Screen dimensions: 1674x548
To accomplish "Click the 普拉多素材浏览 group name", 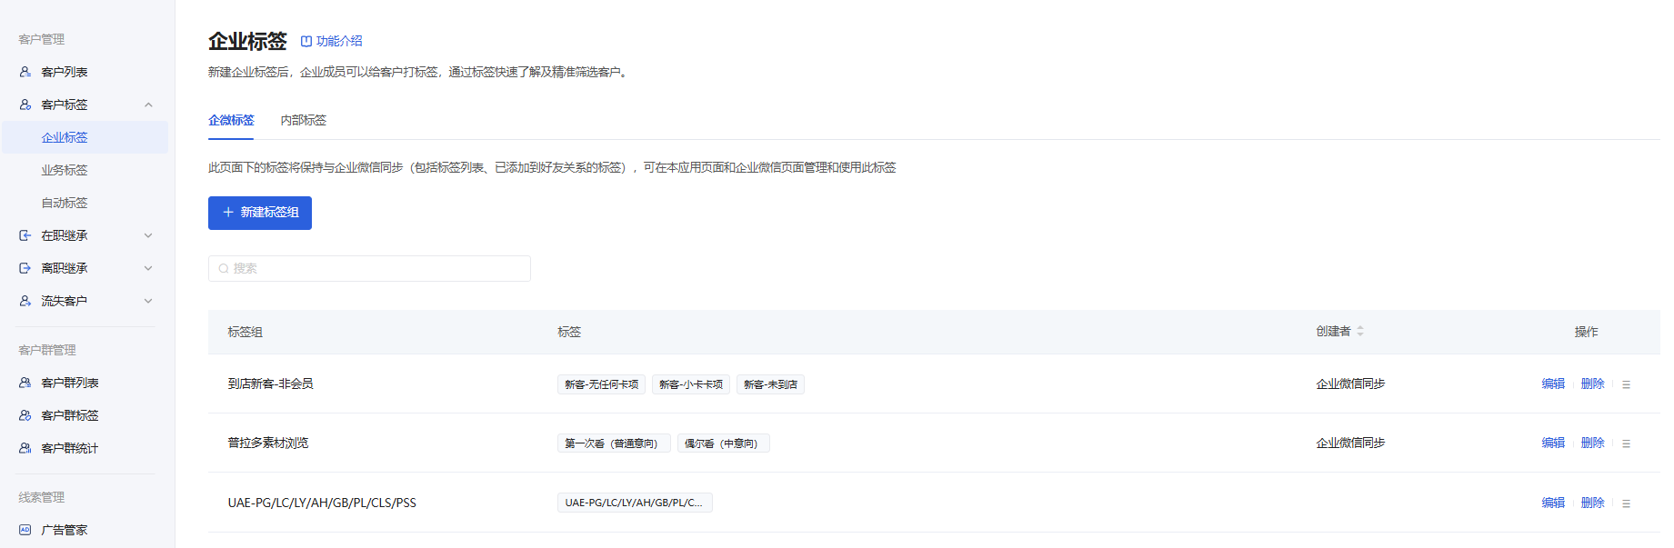I will click(x=268, y=443).
